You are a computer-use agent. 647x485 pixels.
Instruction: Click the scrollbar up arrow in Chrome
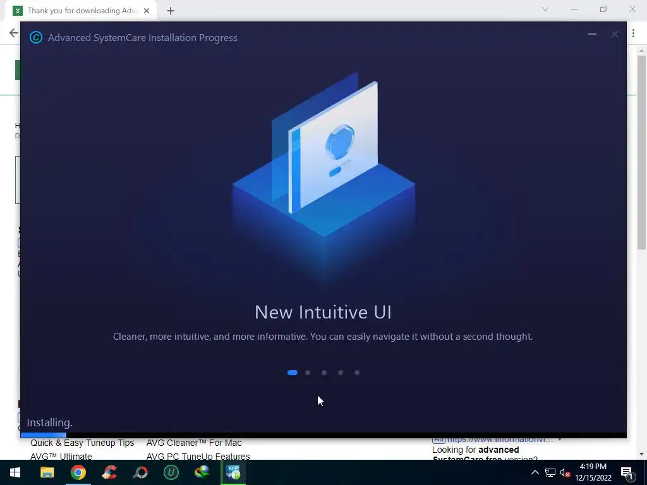[x=641, y=51]
